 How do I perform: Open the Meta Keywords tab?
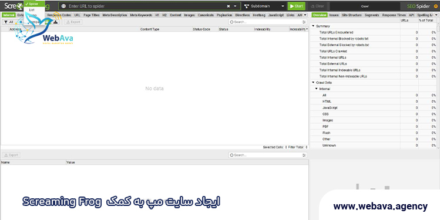click(x=141, y=15)
